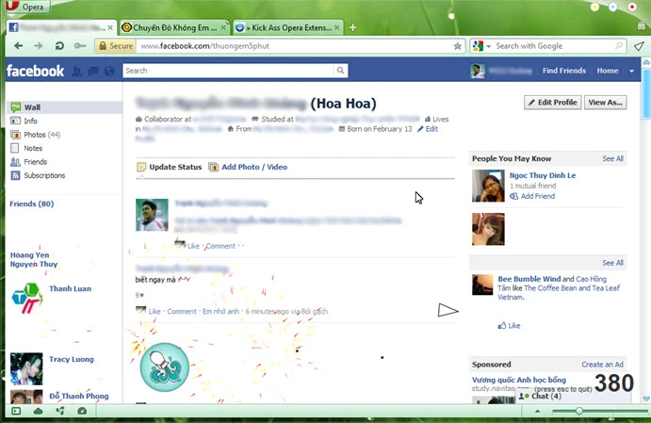The height and width of the screenshot is (423, 651).
Task: Click the Opera menu button
Action: point(28,7)
